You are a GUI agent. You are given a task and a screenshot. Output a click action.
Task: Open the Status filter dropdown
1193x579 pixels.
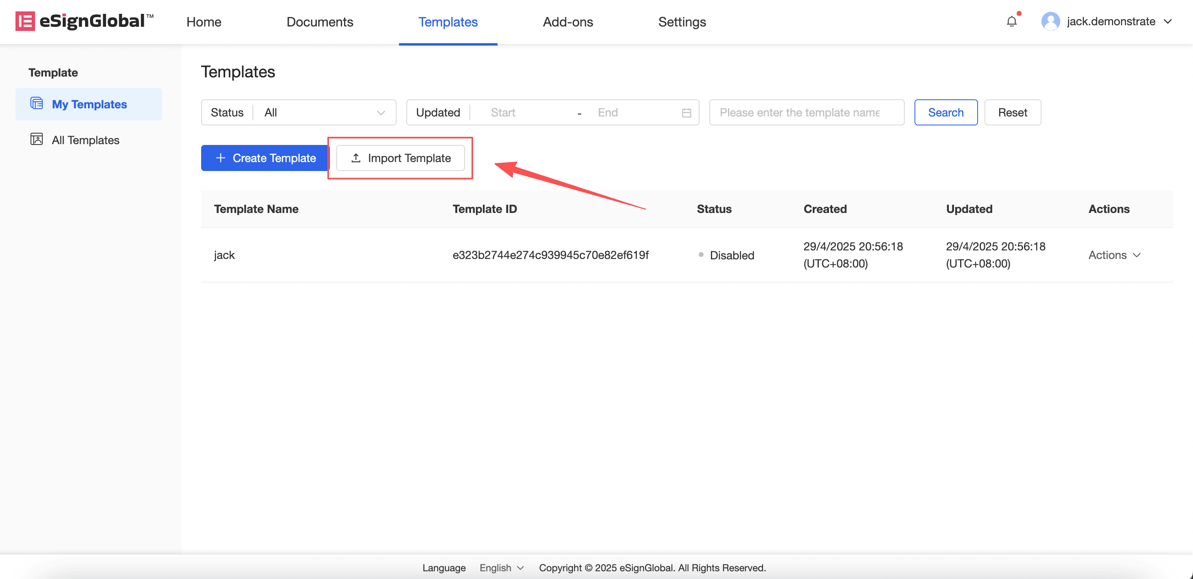click(x=324, y=112)
